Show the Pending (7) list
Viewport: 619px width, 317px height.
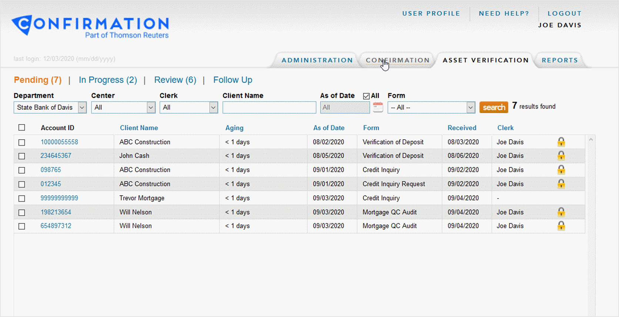(x=38, y=80)
